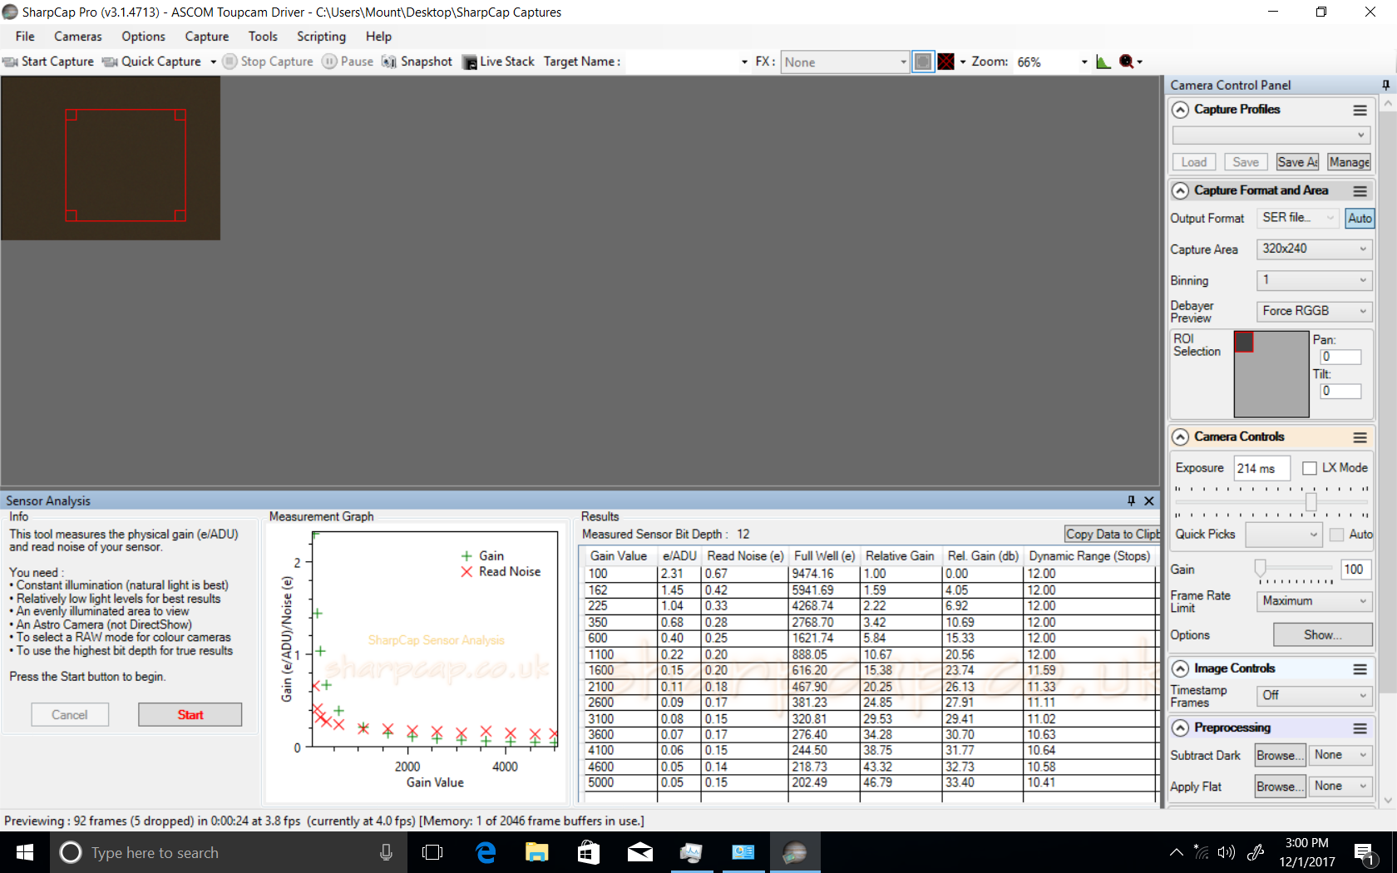Collapse the Image Controls section

(x=1180, y=669)
